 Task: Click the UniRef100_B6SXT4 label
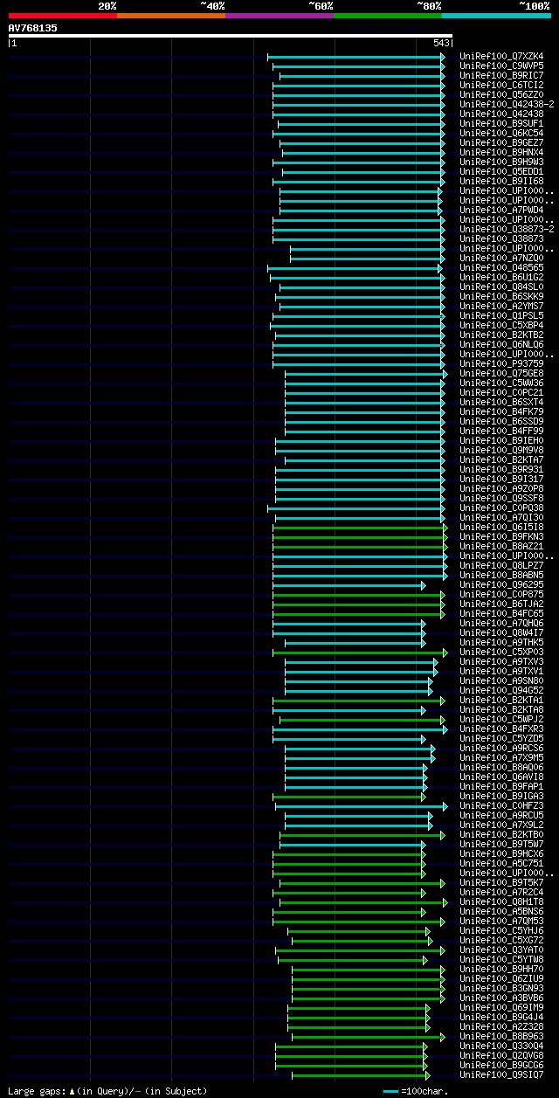[501, 402]
